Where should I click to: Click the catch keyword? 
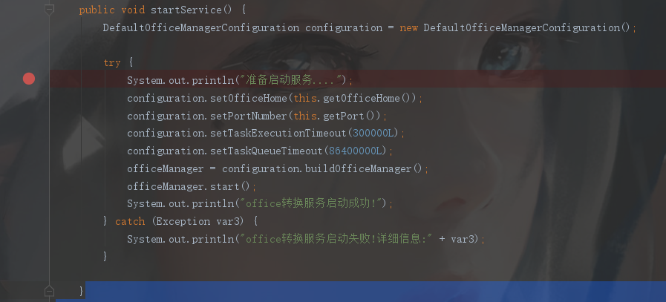[x=130, y=221]
